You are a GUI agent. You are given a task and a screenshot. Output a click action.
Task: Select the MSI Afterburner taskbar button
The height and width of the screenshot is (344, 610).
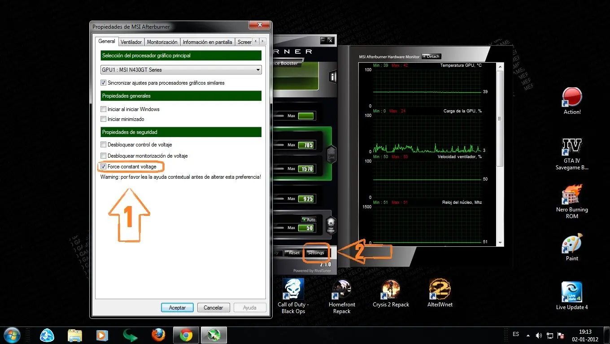click(x=213, y=335)
